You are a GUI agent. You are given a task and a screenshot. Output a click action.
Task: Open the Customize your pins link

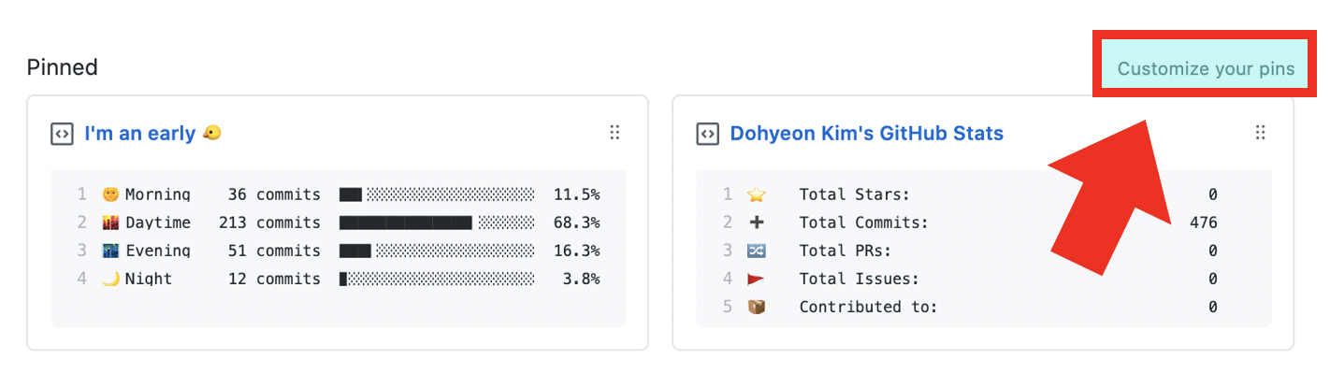pyautogui.click(x=1206, y=68)
